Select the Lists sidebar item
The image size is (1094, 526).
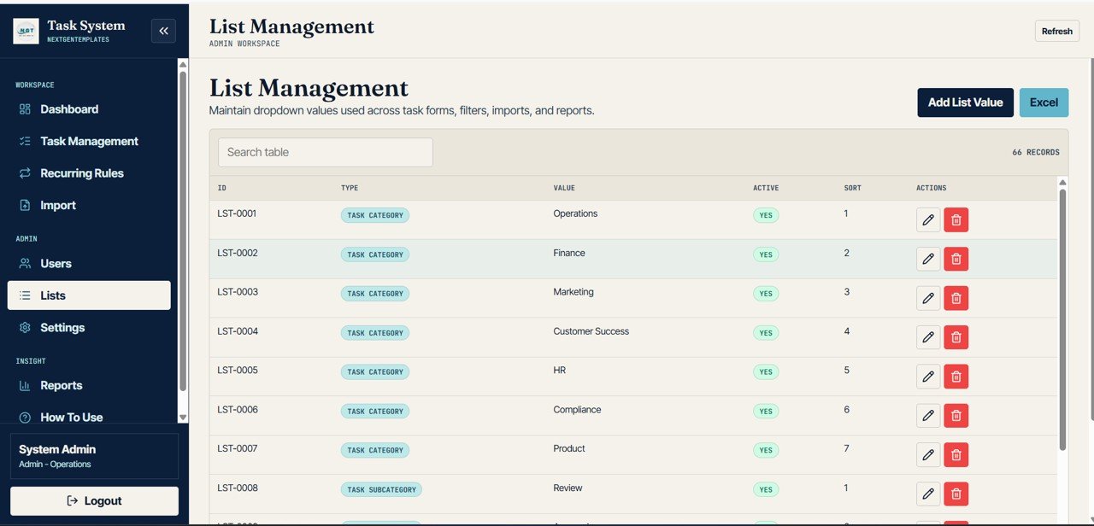[89, 295]
